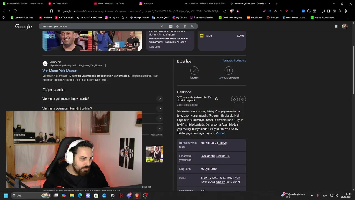Screen dimensions: 355x200
Task: Click HİZMETLERİ DÜZENLE link
Action: tap(234, 61)
